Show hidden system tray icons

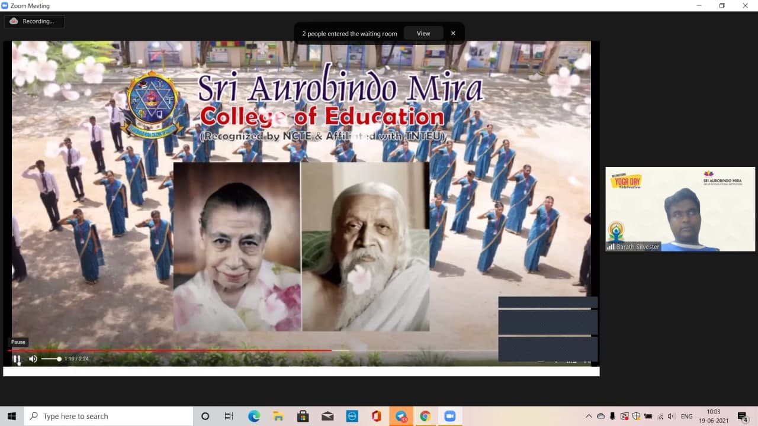589,417
